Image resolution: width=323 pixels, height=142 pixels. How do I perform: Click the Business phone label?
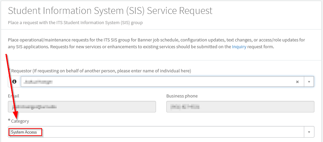(182, 96)
